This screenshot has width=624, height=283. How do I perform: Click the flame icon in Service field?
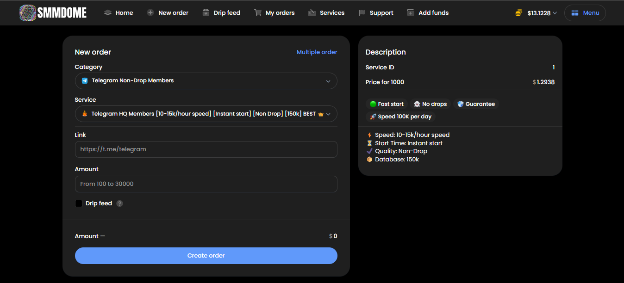tap(85, 113)
